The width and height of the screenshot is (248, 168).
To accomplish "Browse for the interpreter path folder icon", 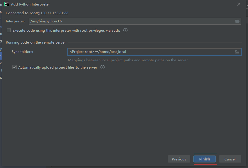I will point(237,21).
